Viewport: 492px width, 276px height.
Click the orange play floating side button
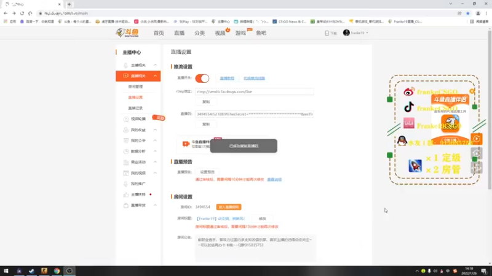pyautogui.click(x=476, y=139)
